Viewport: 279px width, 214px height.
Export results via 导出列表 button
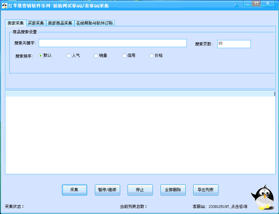pos(206,190)
